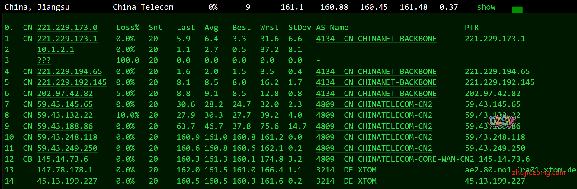The height and width of the screenshot is (189, 577).
Task: Click the 'show' link in the Jiangsu row
Action: pos(486,7)
